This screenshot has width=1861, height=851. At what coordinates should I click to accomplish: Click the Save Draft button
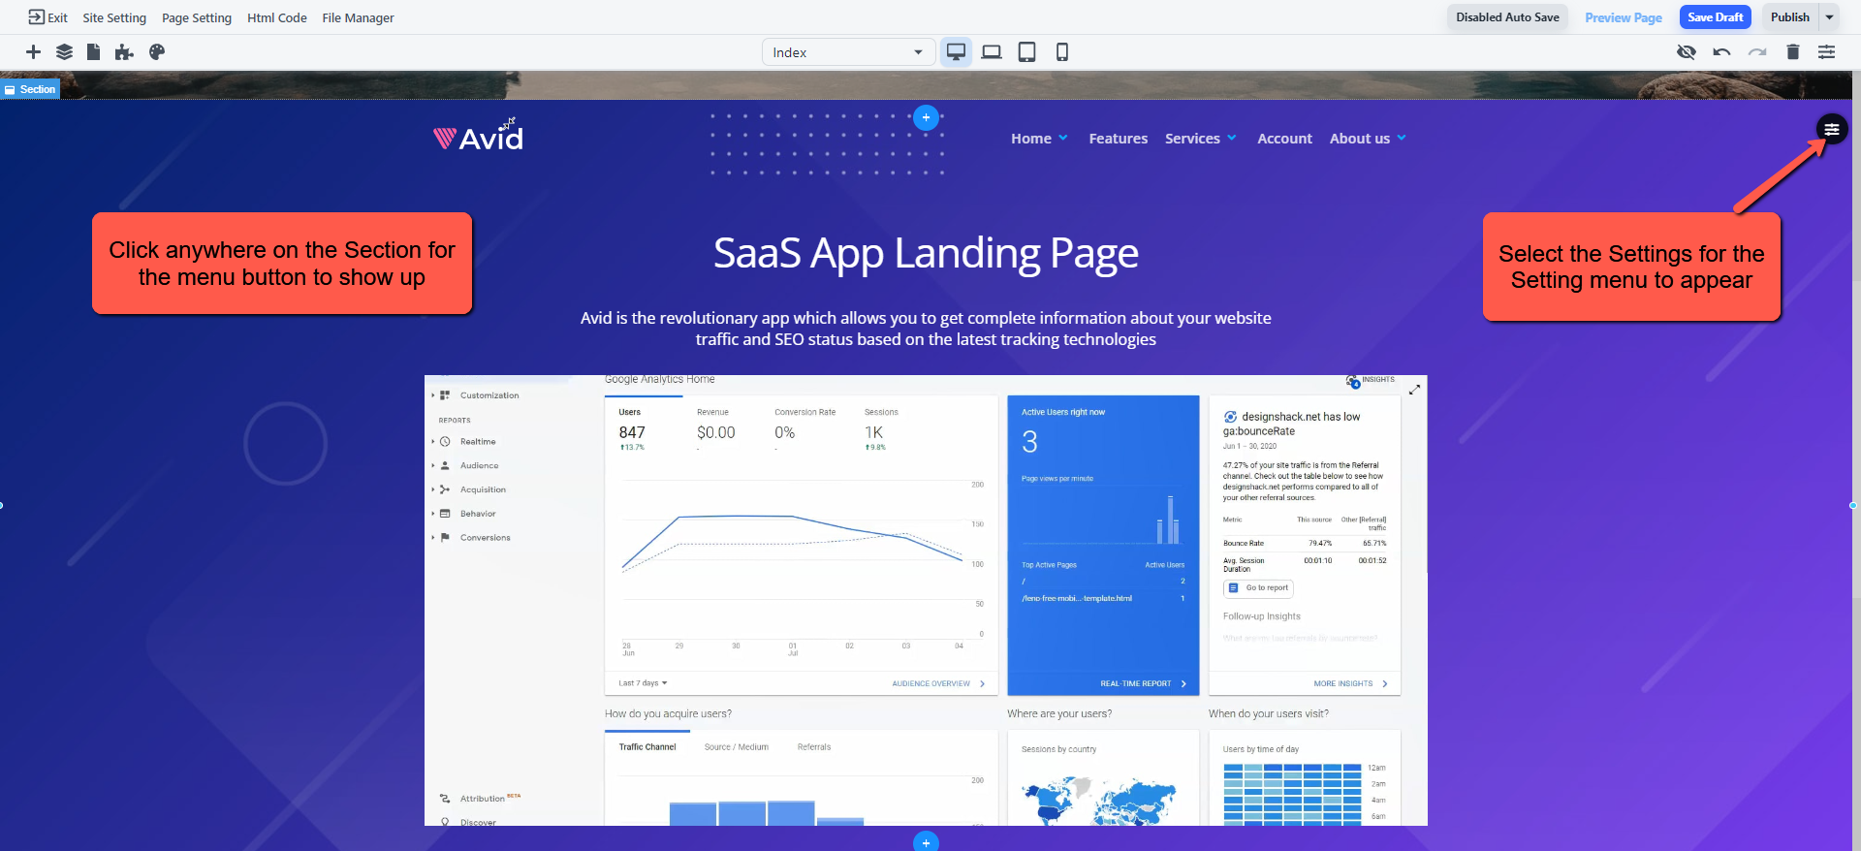pyautogui.click(x=1715, y=17)
